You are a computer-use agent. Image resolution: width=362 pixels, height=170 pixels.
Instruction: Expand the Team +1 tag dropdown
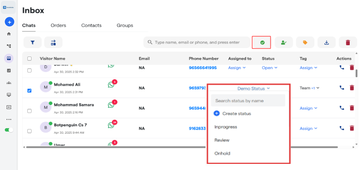[309, 88]
